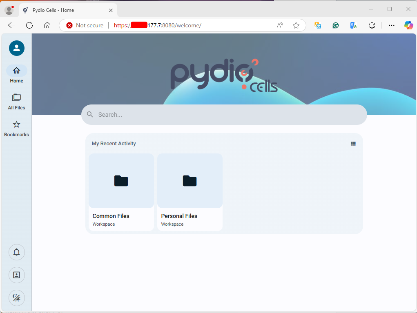Click the Pydio Cells logo
This screenshot has width=417, height=313.
(224, 75)
